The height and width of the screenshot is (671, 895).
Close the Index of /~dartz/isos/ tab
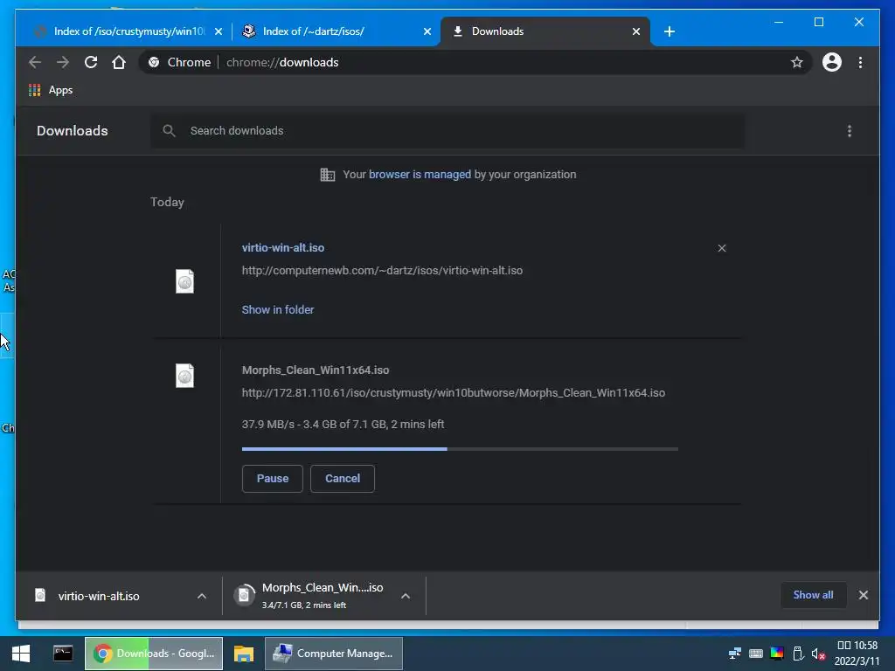[x=427, y=31]
